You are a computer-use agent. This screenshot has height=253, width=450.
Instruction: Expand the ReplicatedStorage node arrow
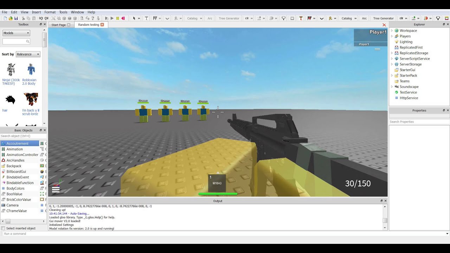tap(392, 53)
